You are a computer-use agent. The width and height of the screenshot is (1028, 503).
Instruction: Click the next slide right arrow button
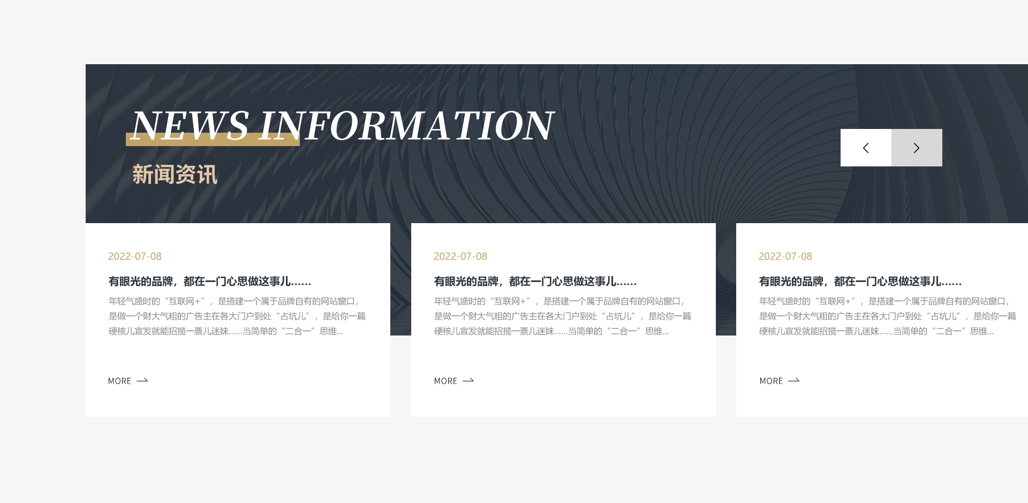tap(917, 148)
